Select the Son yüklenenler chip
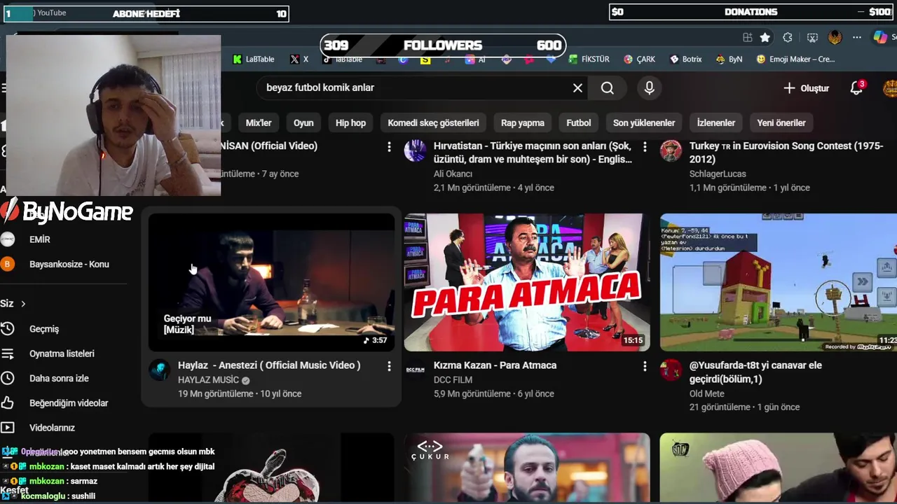This screenshot has height=504, width=897. pyautogui.click(x=644, y=122)
